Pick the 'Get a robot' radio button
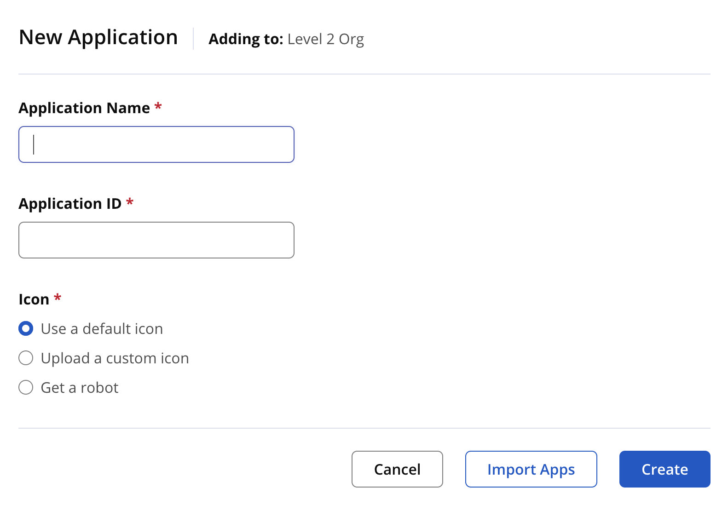Image resolution: width=728 pixels, height=505 pixels. click(x=26, y=387)
